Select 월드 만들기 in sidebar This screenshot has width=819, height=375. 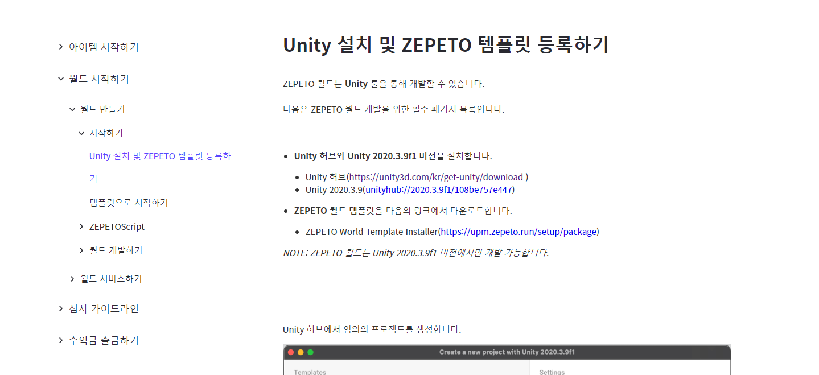102,109
